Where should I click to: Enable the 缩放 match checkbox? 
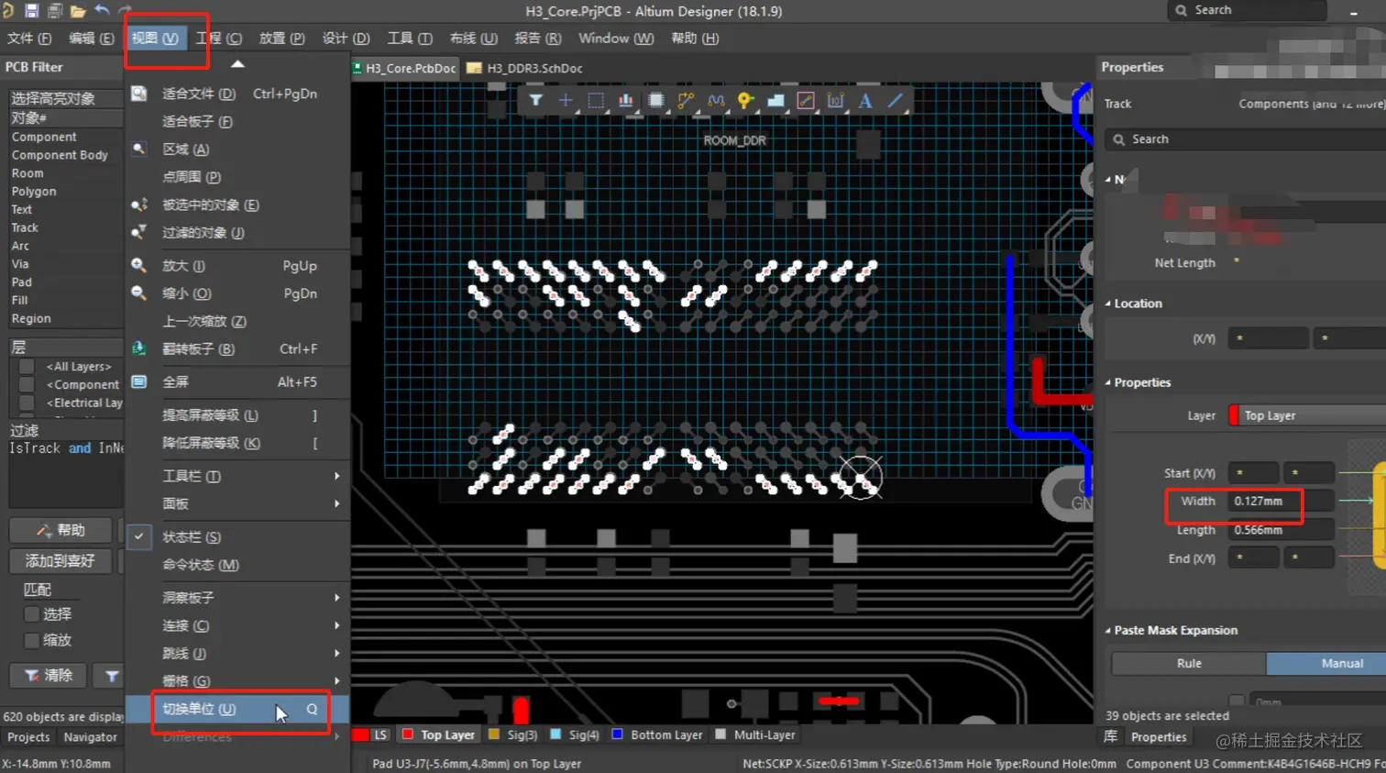coord(32,640)
